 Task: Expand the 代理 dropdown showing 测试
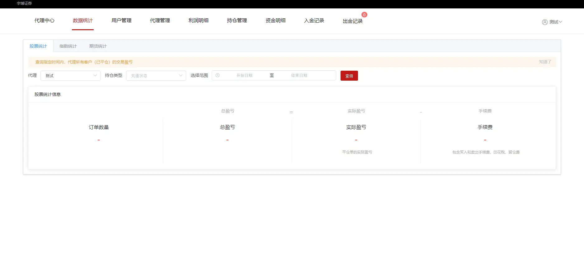70,76
